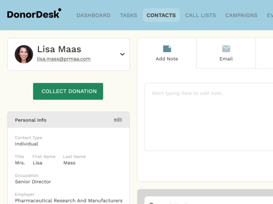Click the Last Name value Mass
Viewport: 273px width, 204px height.
coord(69,163)
